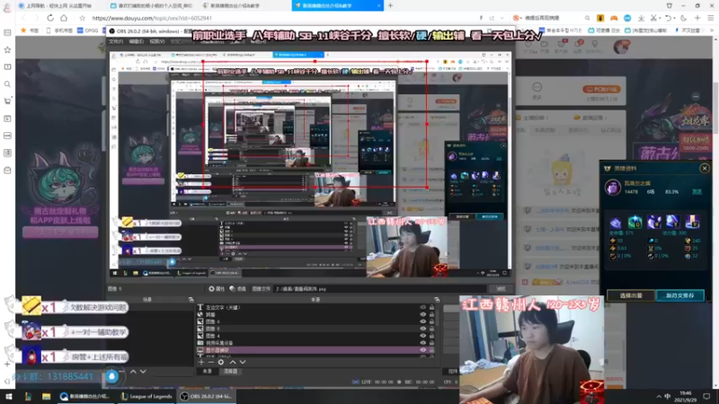The height and width of the screenshot is (404, 719).
Task: Open OBS 文件(F) menu
Action: tap(116, 41)
